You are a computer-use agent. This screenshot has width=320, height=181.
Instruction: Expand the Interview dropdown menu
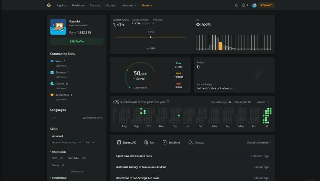pos(128,5)
